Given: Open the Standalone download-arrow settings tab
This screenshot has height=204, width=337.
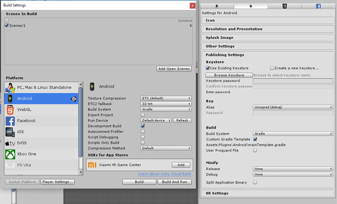Looking at the screenshot, I should point(217,6).
